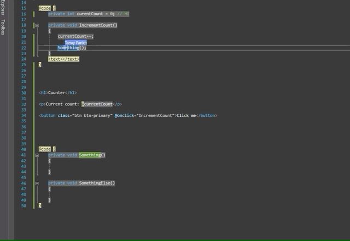Image resolution: width=350 pixels, height=241 pixels.
Task: Open the Toolbox side tab
Action: pos(3,27)
